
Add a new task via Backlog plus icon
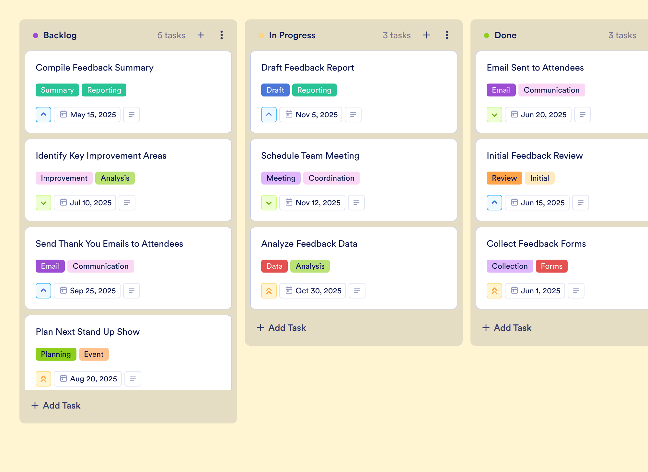(201, 35)
